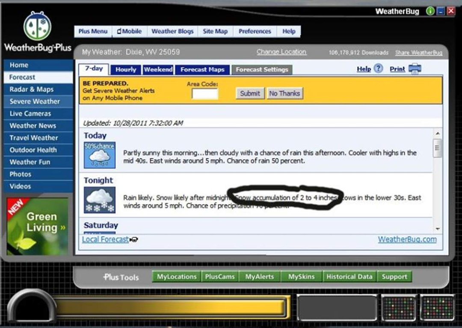The width and height of the screenshot is (462, 328).
Task: Click the Today heading
Action: (95, 136)
